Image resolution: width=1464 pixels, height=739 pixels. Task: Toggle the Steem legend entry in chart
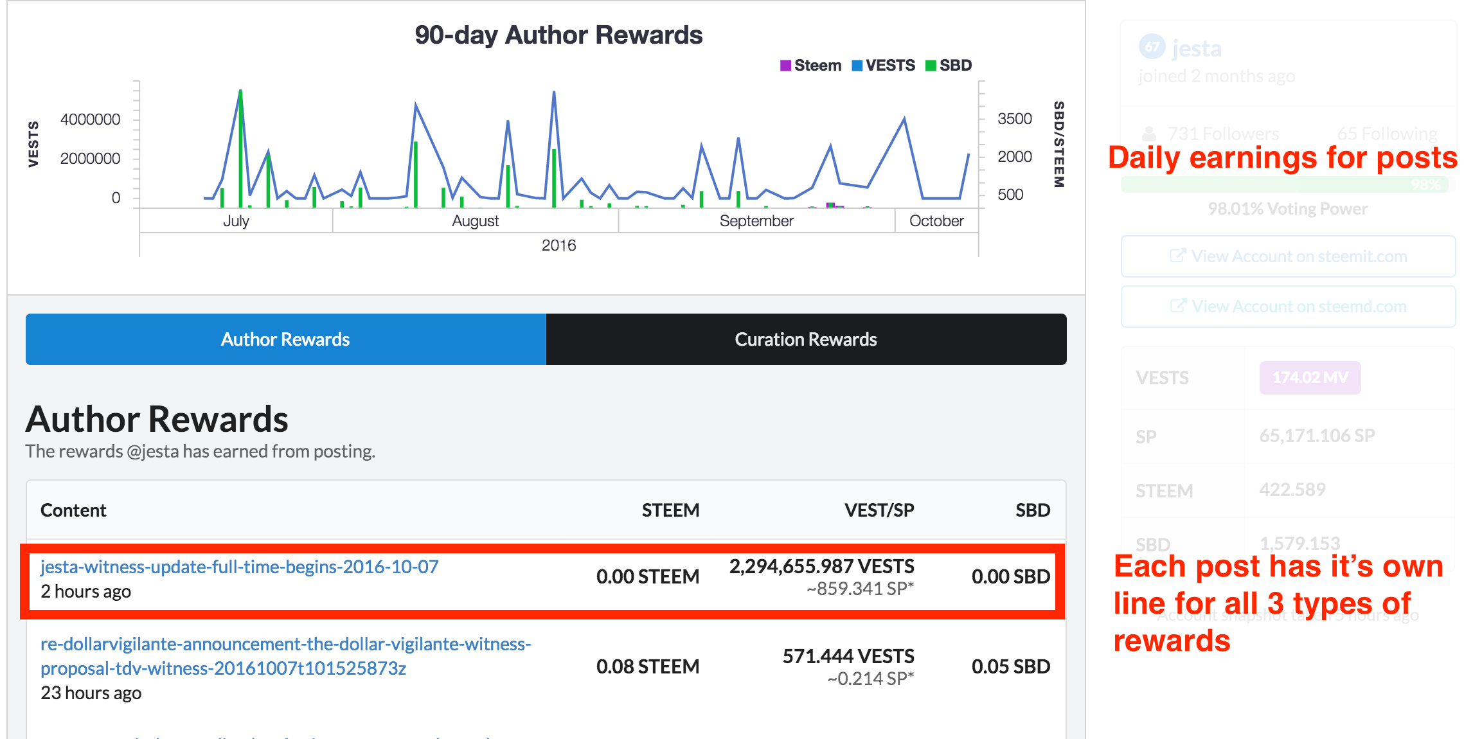(817, 66)
